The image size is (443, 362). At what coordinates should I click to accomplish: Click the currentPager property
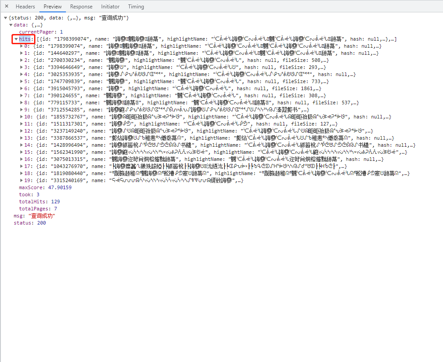tap(37, 32)
